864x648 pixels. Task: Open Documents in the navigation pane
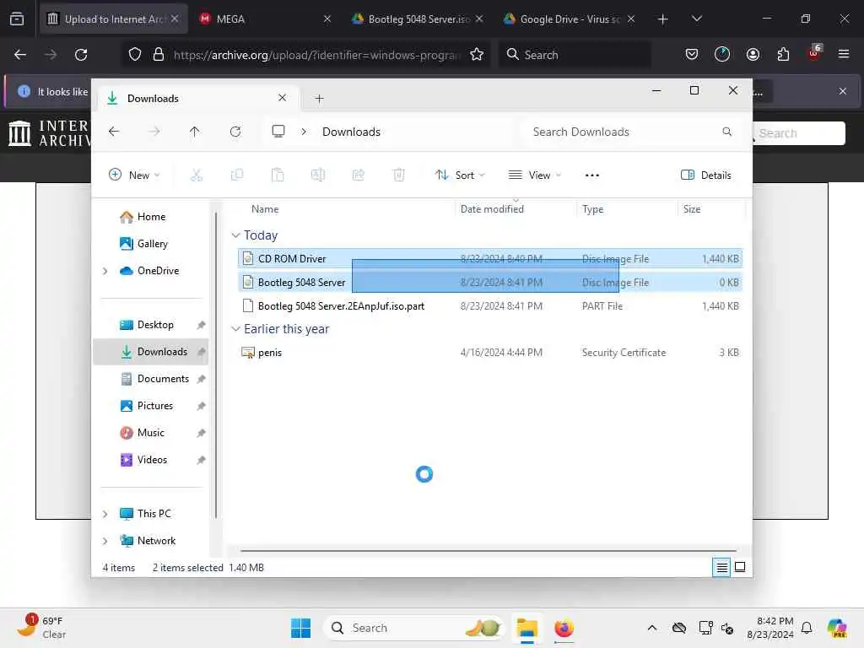click(163, 379)
